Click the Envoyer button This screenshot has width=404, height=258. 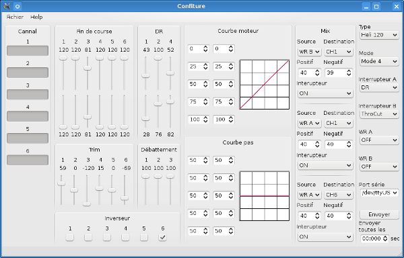click(379, 214)
